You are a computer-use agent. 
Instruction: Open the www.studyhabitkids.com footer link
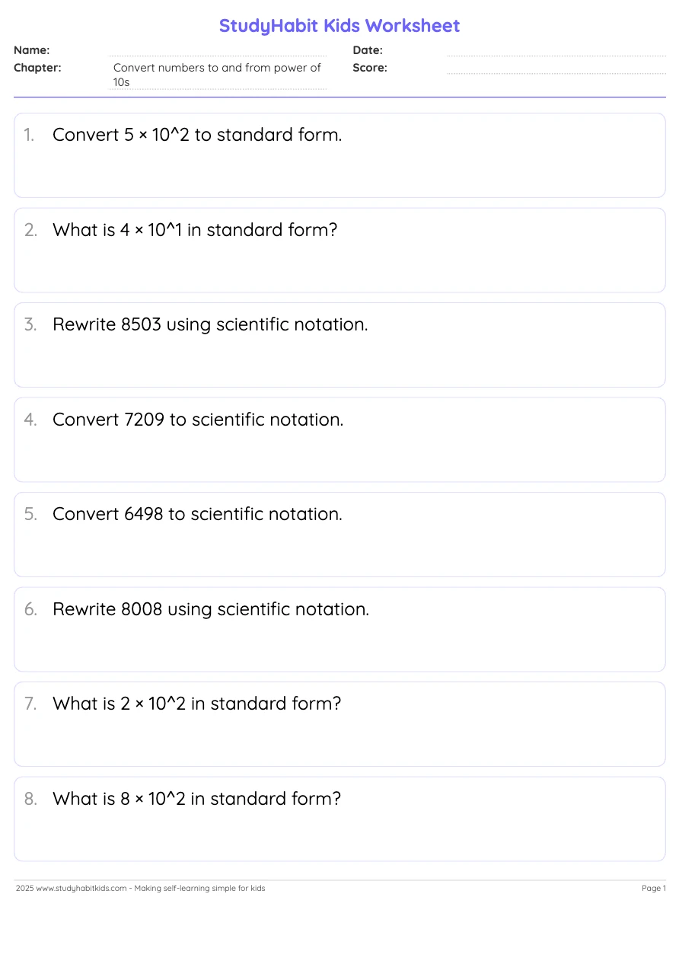81,888
